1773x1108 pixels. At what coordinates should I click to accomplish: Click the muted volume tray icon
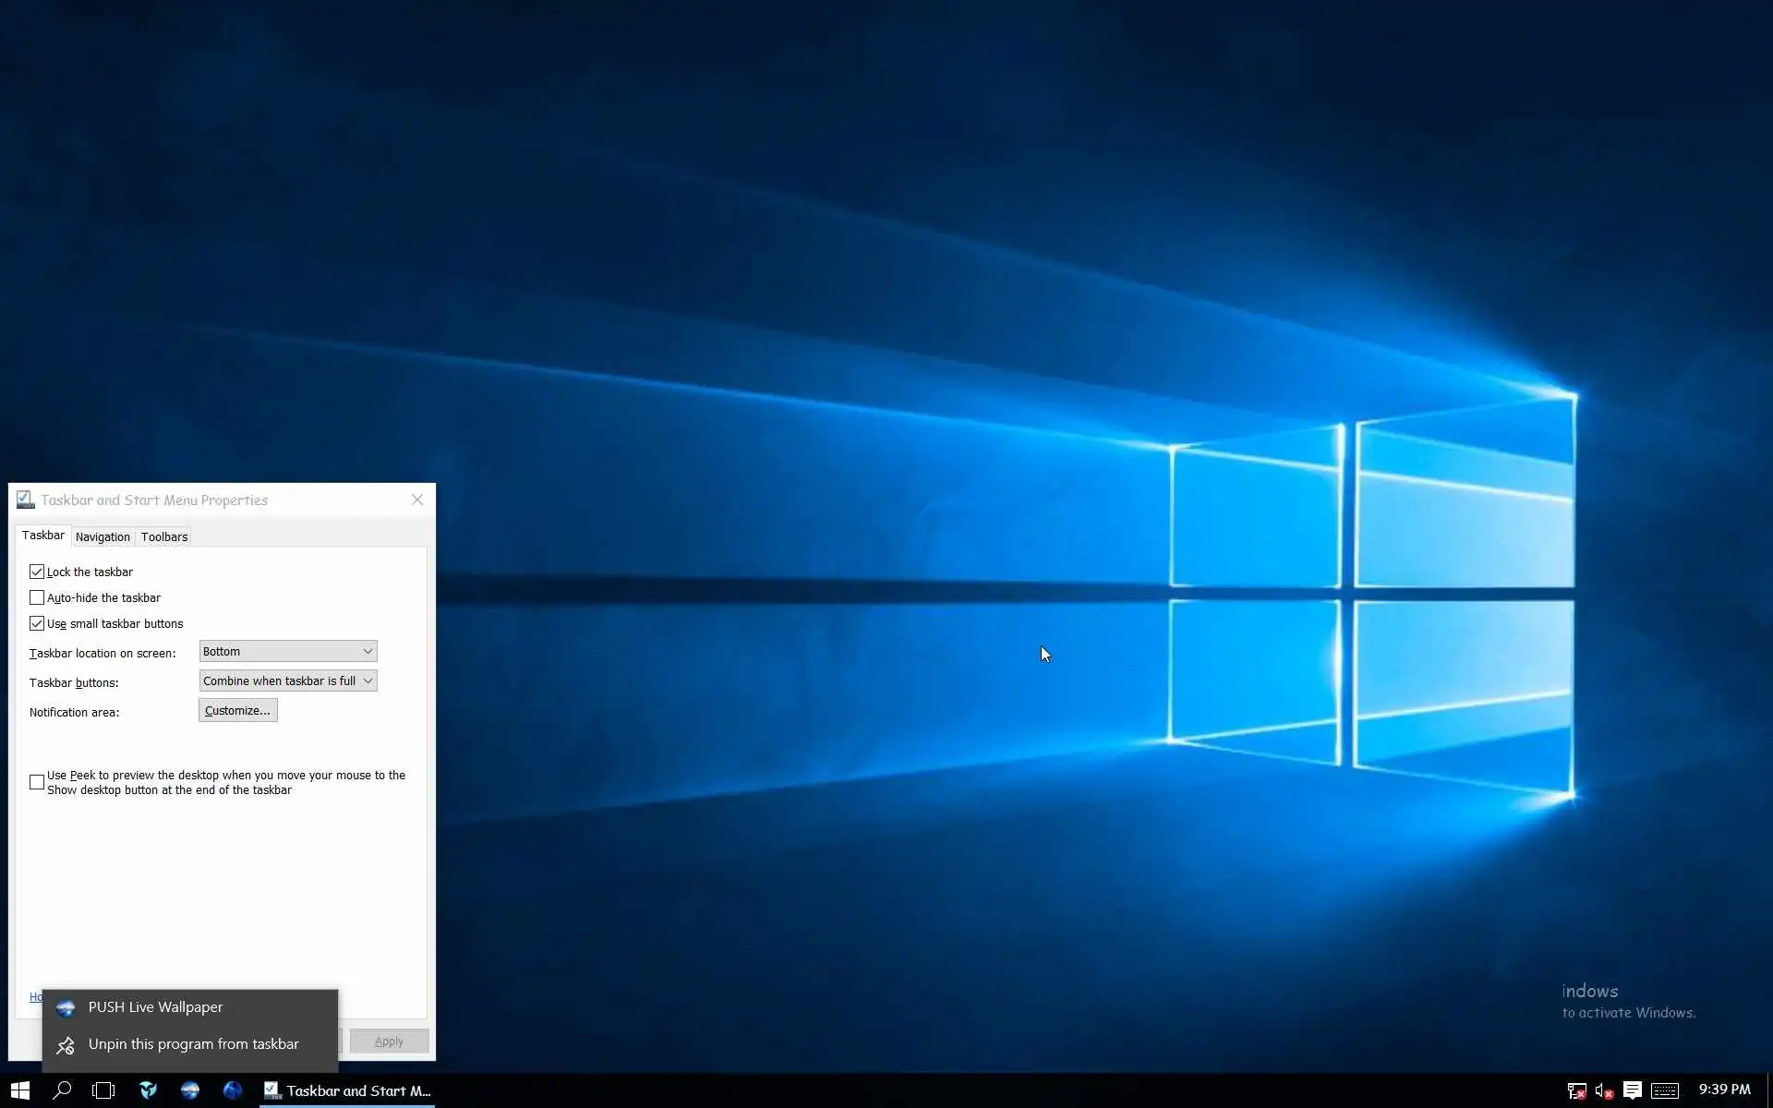(x=1604, y=1091)
